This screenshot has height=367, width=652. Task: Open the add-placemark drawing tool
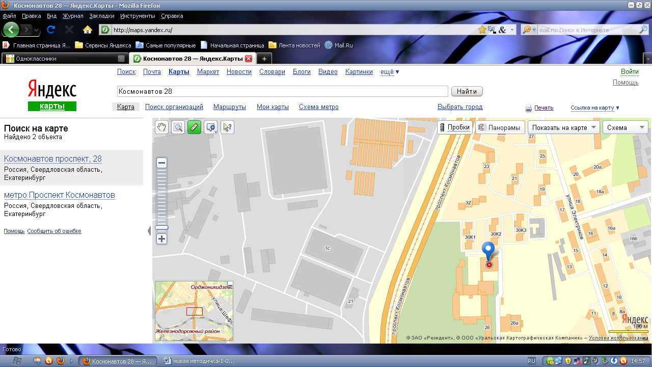point(211,127)
